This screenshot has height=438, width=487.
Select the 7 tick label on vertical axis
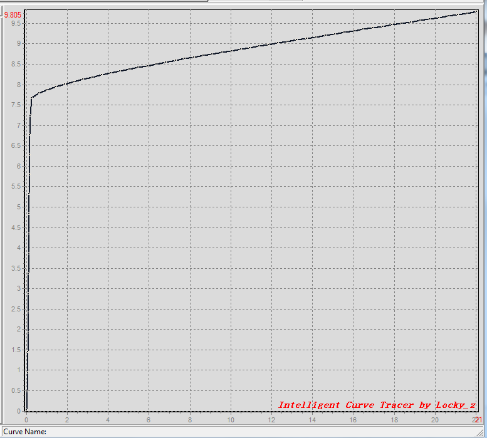coord(19,125)
